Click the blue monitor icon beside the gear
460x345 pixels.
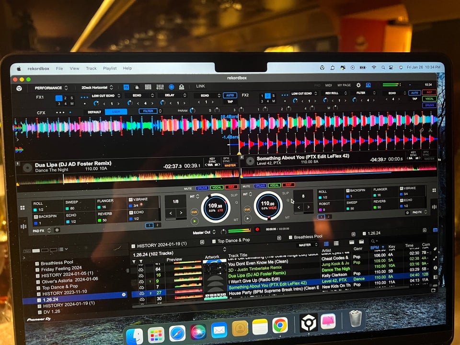pyautogui.click(x=368, y=85)
